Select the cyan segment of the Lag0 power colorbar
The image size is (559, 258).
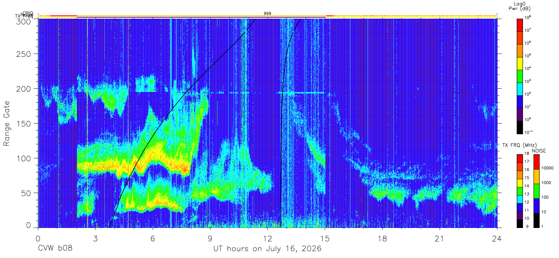tap(520, 88)
